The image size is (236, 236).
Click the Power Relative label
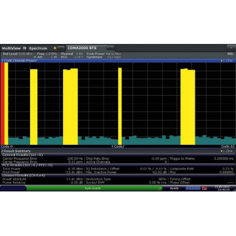pos(14,182)
